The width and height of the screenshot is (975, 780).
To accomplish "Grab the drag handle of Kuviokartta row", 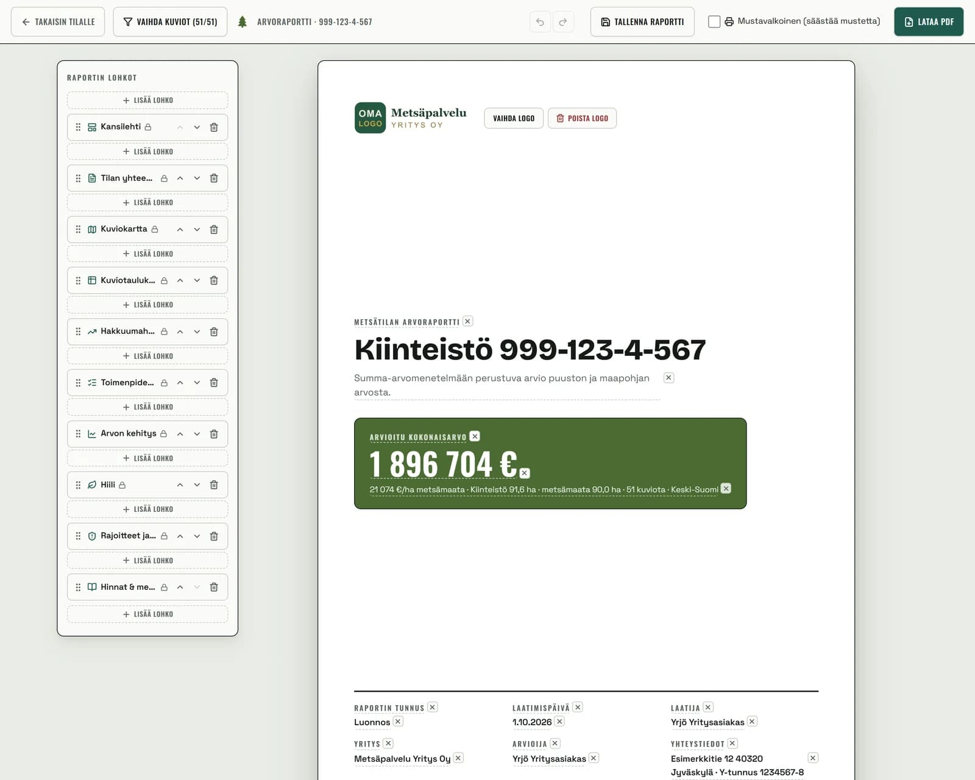I will [78, 230].
